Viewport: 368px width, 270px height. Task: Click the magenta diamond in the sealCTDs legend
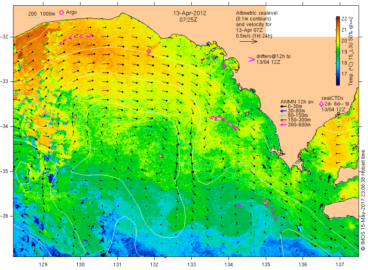coord(321,104)
